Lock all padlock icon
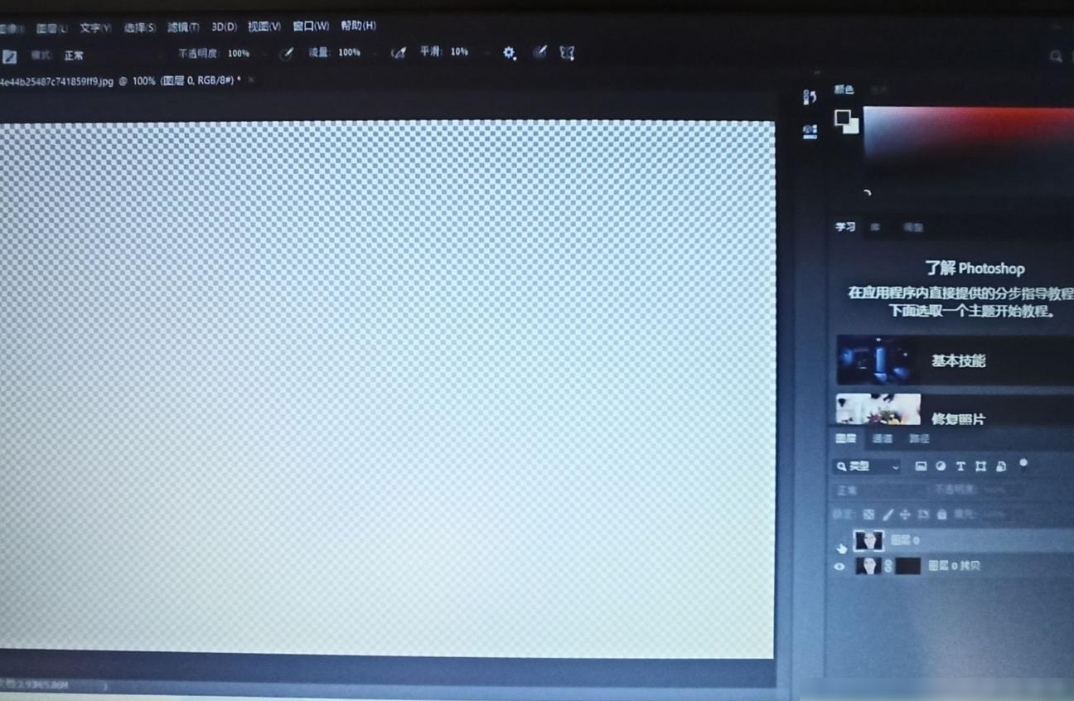 pyautogui.click(x=941, y=515)
